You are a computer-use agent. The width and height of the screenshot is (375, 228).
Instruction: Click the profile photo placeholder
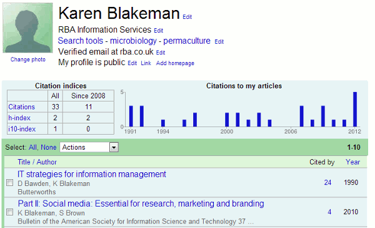(27, 28)
